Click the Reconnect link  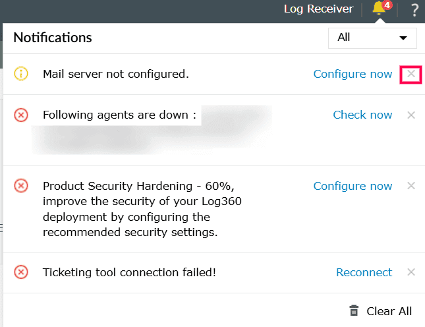(x=364, y=272)
